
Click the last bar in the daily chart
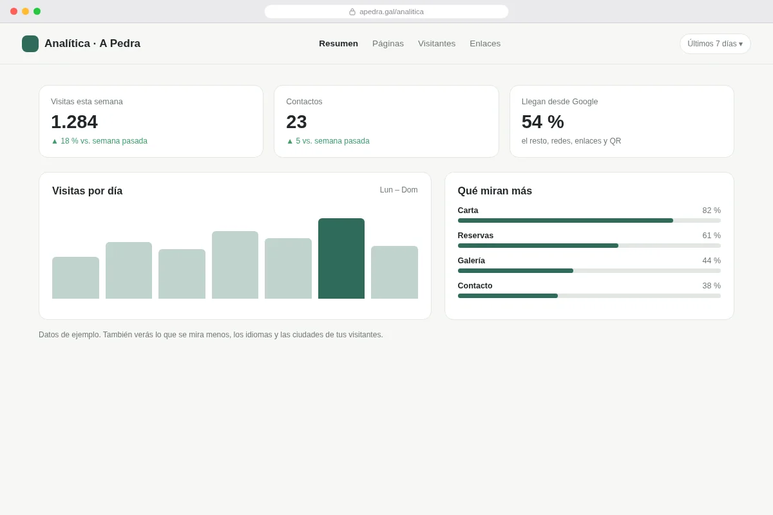coord(394,272)
